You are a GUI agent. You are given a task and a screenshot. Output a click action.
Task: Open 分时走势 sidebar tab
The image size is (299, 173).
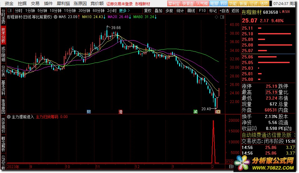[3, 16]
